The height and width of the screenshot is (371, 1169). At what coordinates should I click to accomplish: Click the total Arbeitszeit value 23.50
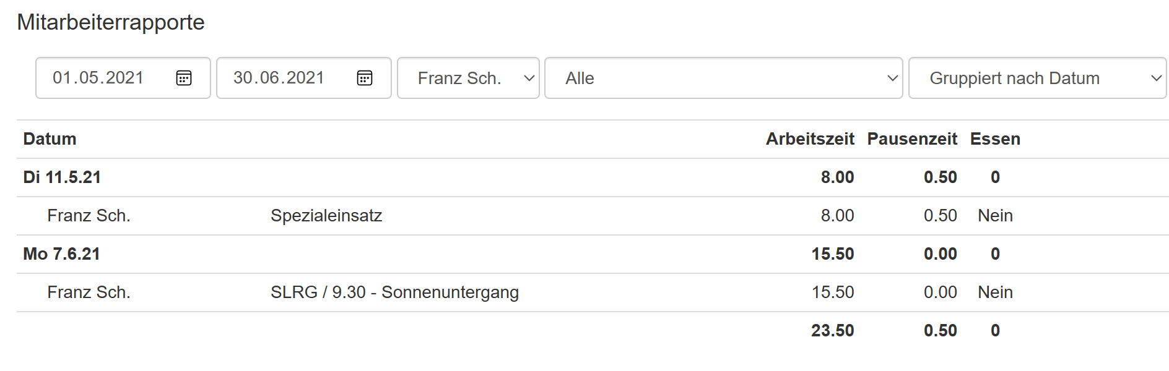tap(832, 331)
